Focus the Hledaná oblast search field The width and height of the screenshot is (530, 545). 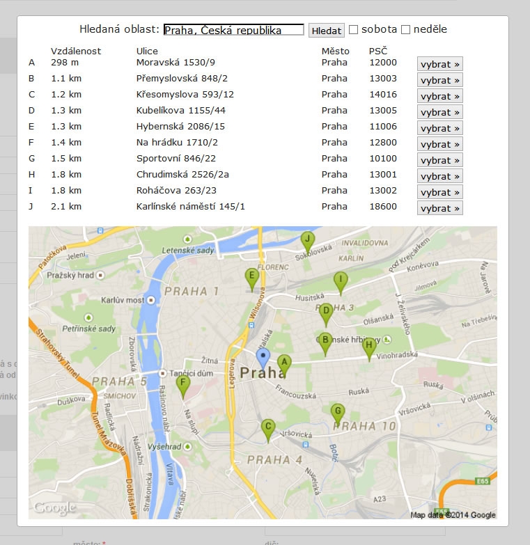point(234,30)
